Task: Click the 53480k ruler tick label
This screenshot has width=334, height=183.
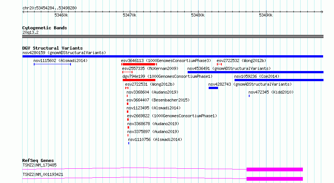Action: 198,15
